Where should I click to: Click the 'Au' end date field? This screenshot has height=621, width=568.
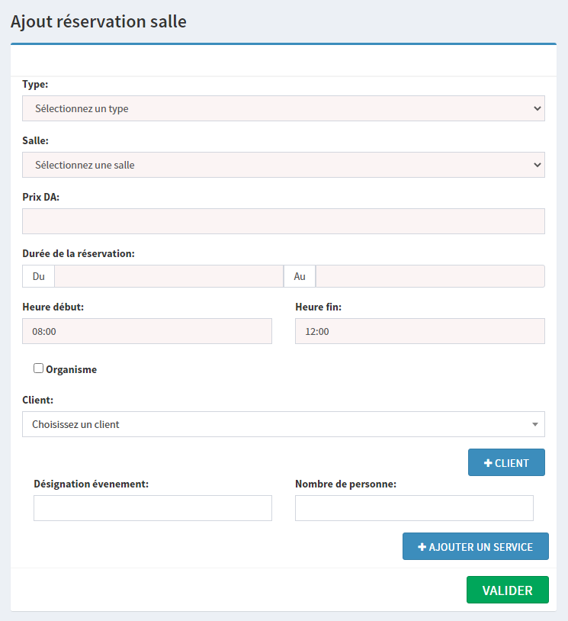coord(430,276)
